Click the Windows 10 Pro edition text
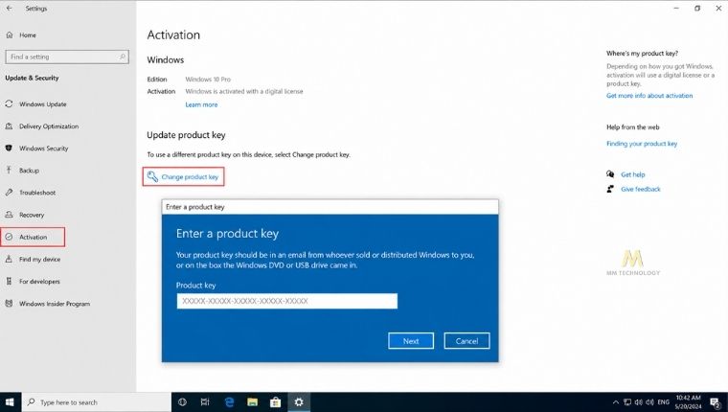The height and width of the screenshot is (412, 728). click(208, 80)
